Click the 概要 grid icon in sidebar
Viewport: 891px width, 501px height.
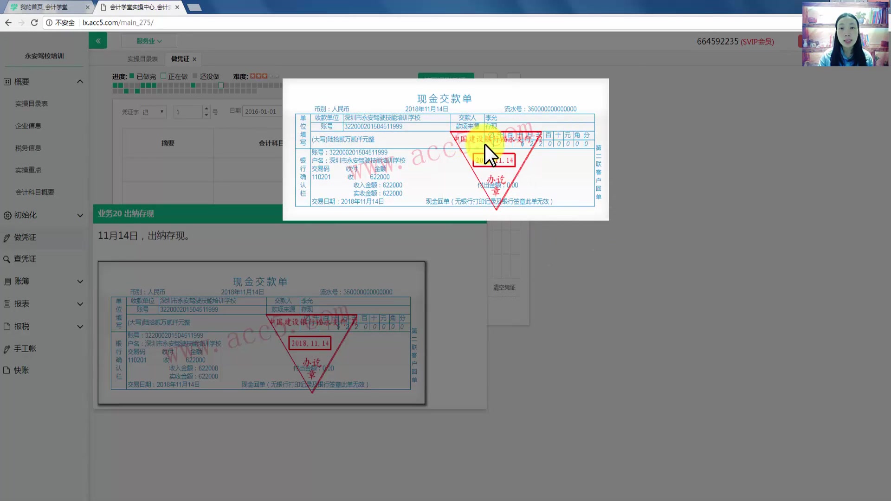click(x=7, y=82)
